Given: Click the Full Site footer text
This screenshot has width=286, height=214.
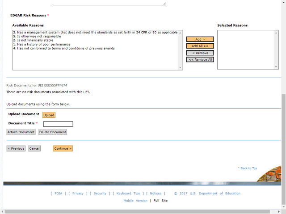Looking at the screenshot, I should coord(160,201).
